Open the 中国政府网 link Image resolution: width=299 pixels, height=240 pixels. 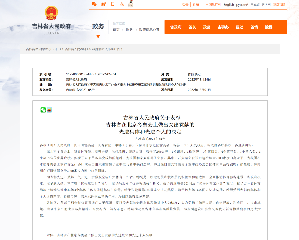[213, 5]
